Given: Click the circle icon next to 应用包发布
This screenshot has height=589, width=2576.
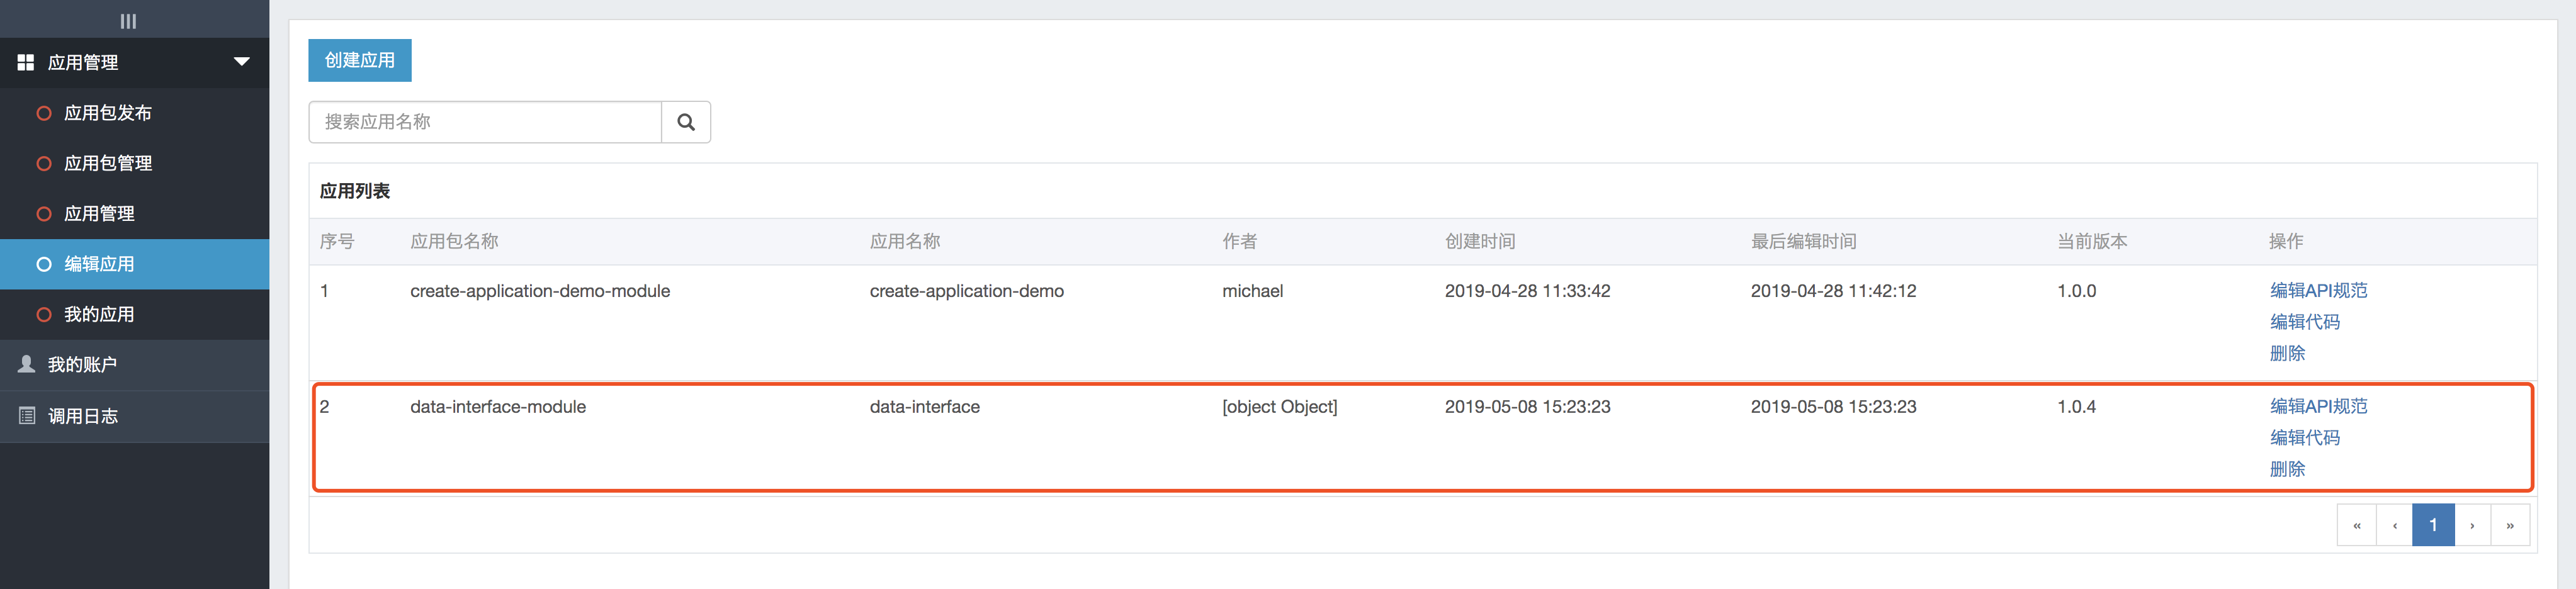Looking at the screenshot, I should pos(44,113).
